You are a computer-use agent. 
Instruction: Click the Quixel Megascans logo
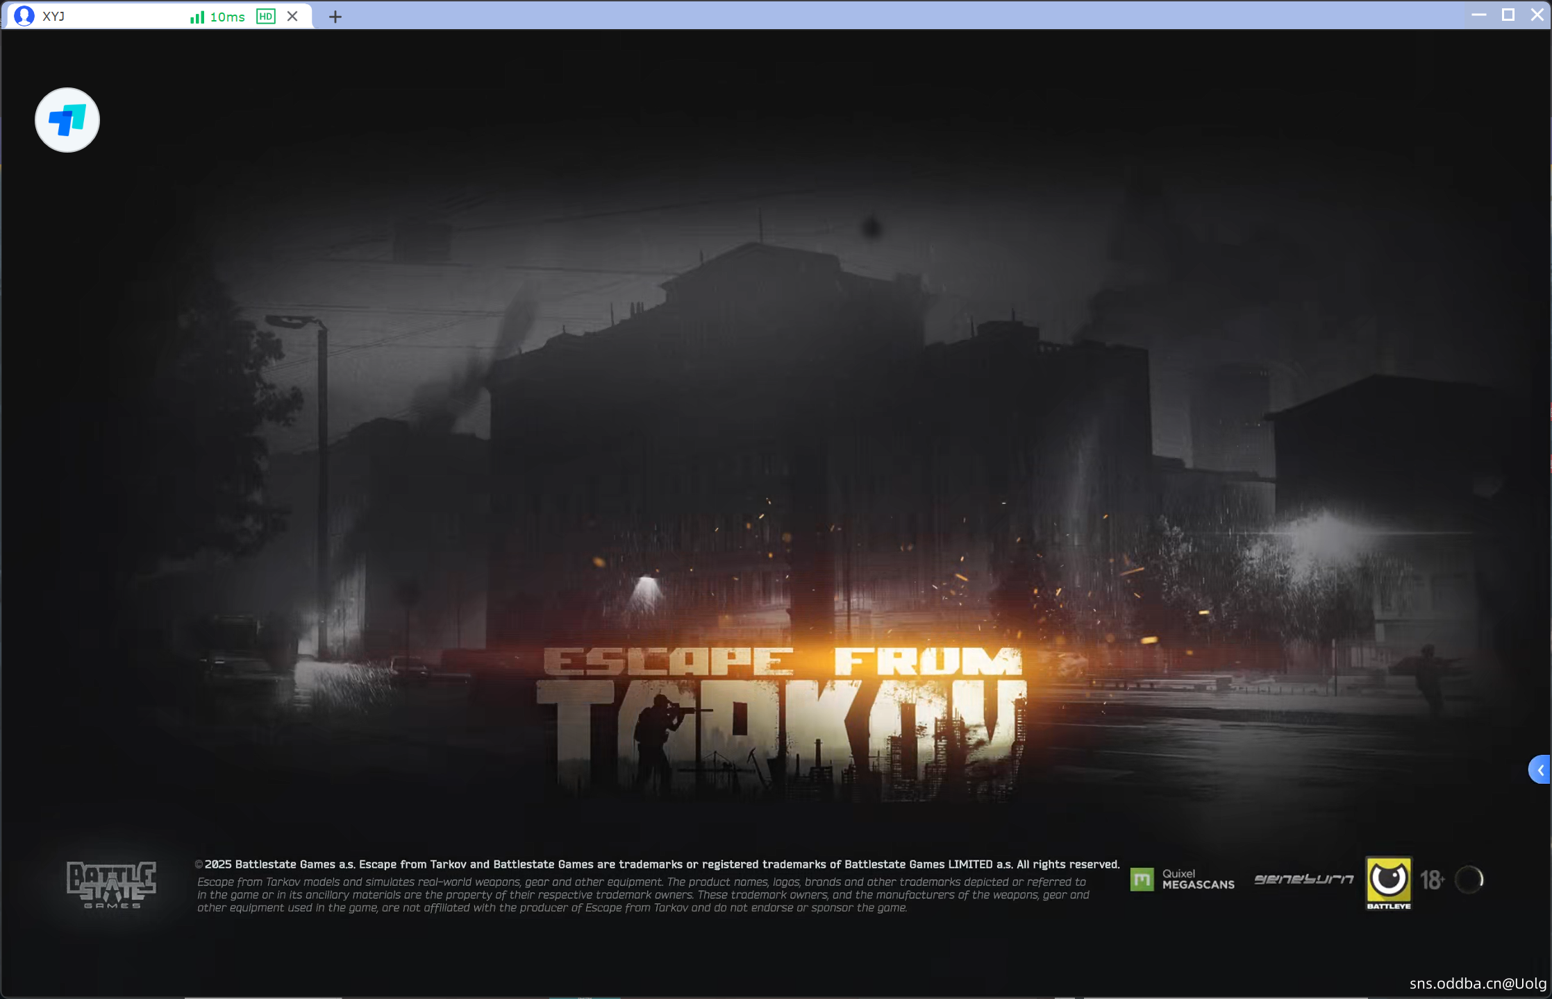coord(1182,879)
